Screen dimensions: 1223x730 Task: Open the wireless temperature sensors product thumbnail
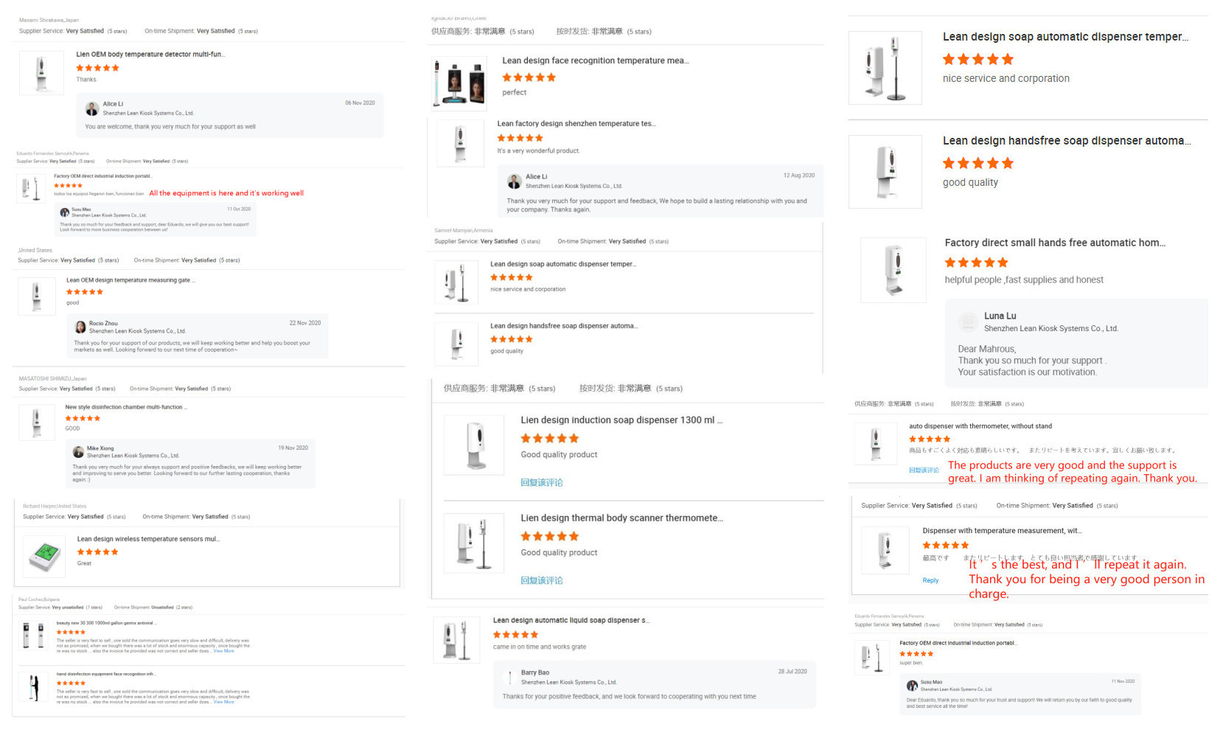(x=45, y=555)
